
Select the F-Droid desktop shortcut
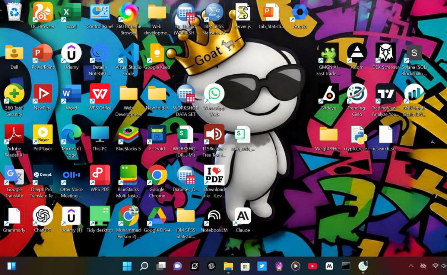click(157, 134)
